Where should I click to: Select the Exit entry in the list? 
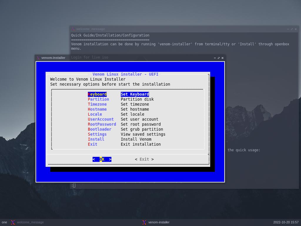pyautogui.click(x=92, y=144)
